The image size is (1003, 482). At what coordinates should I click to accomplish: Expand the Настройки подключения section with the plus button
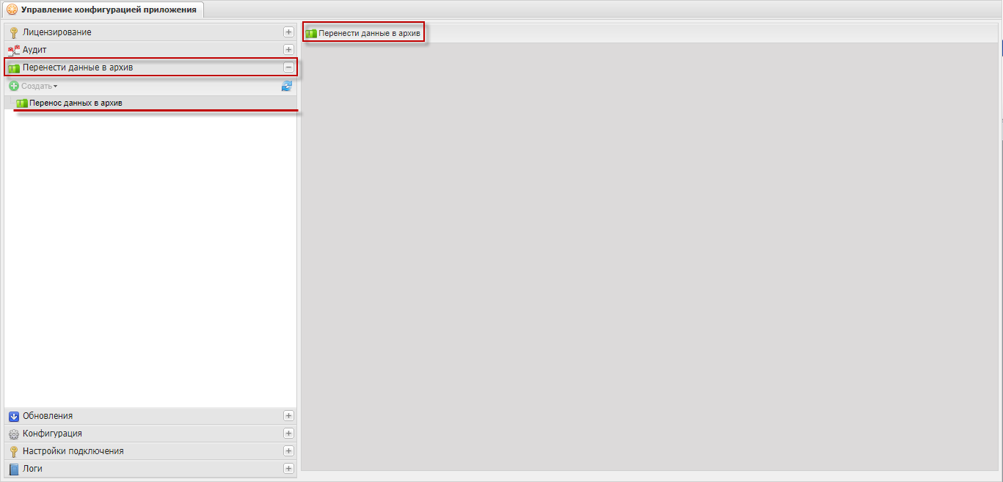coord(288,451)
